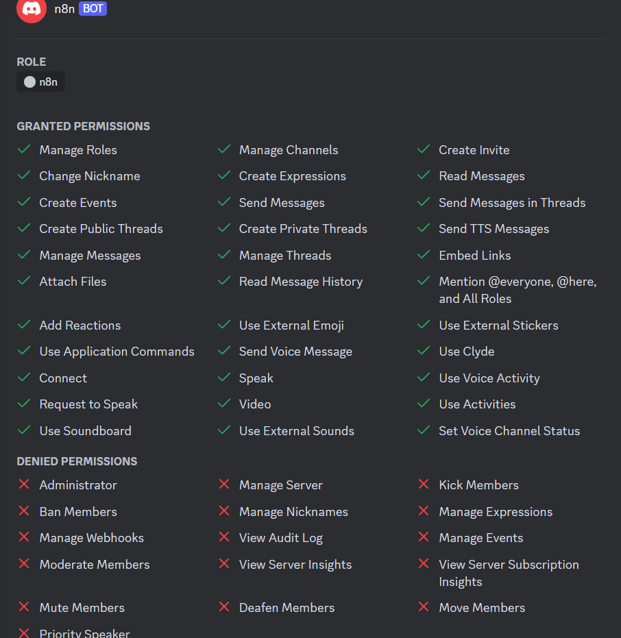621x638 pixels.
Task: Click the Granted Permissions heading
Action: (83, 126)
